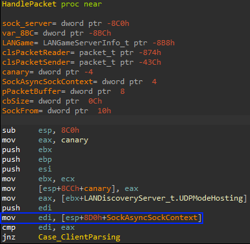
Task: Click LANDiscoveryServer_t.UDPModeHosting struct member
Action: coord(164,198)
